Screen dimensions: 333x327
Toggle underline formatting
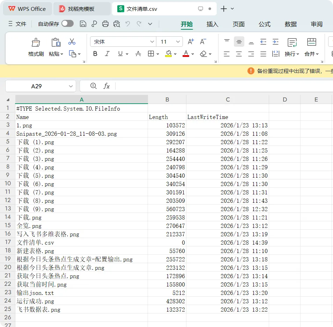pos(120,54)
